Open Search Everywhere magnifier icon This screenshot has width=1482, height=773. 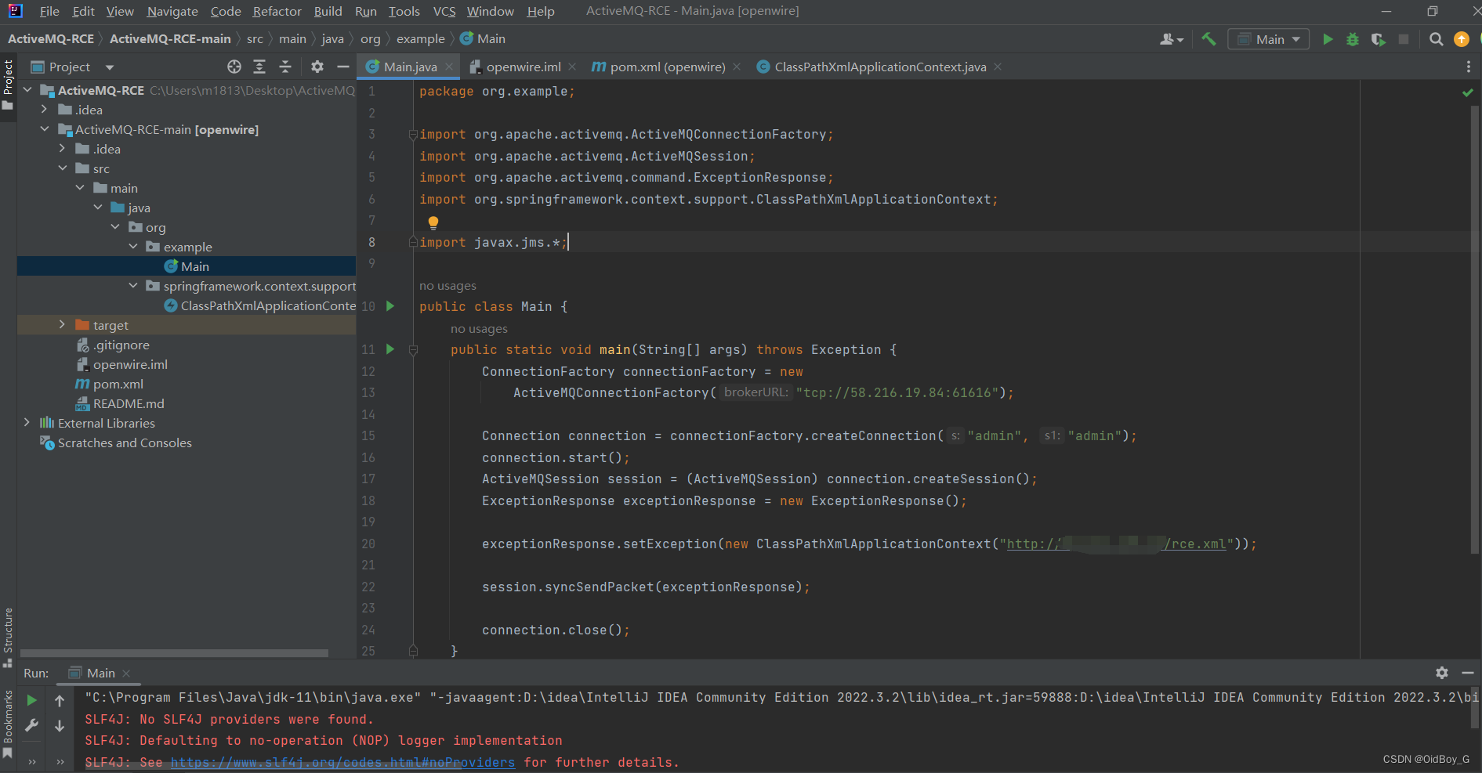1436,39
